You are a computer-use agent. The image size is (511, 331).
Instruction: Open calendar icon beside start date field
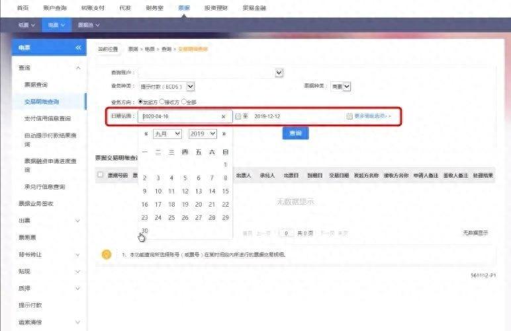[x=238, y=116]
